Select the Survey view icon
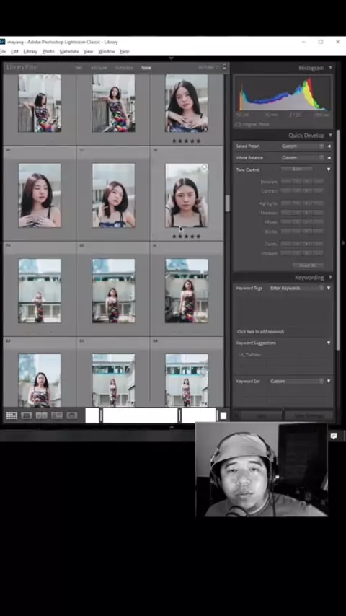 (56, 415)
